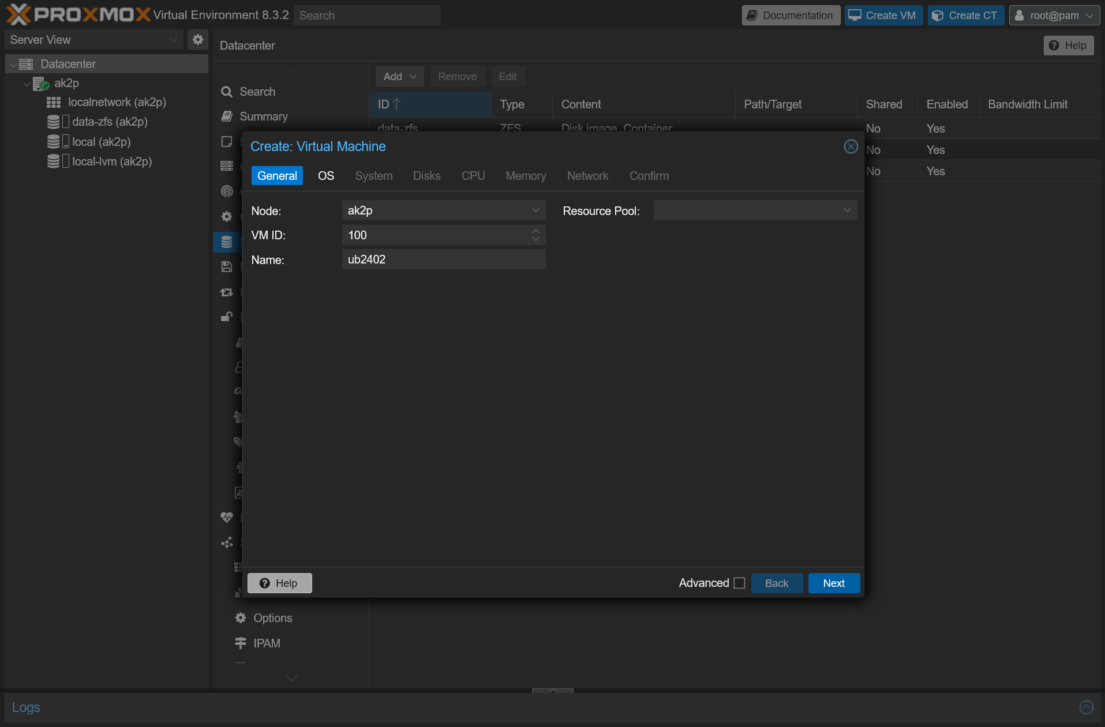Click the highlighted Storage database icon
The height and width of the screenshot is (727, 1105).
[x=227, y=242]
